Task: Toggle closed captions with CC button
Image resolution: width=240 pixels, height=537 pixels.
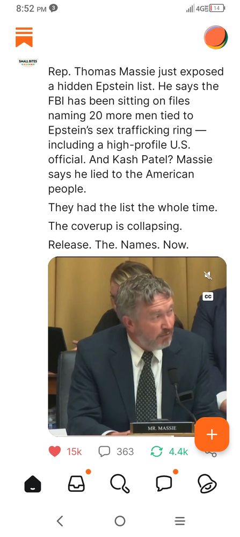Action: click(x=207, y=296)
